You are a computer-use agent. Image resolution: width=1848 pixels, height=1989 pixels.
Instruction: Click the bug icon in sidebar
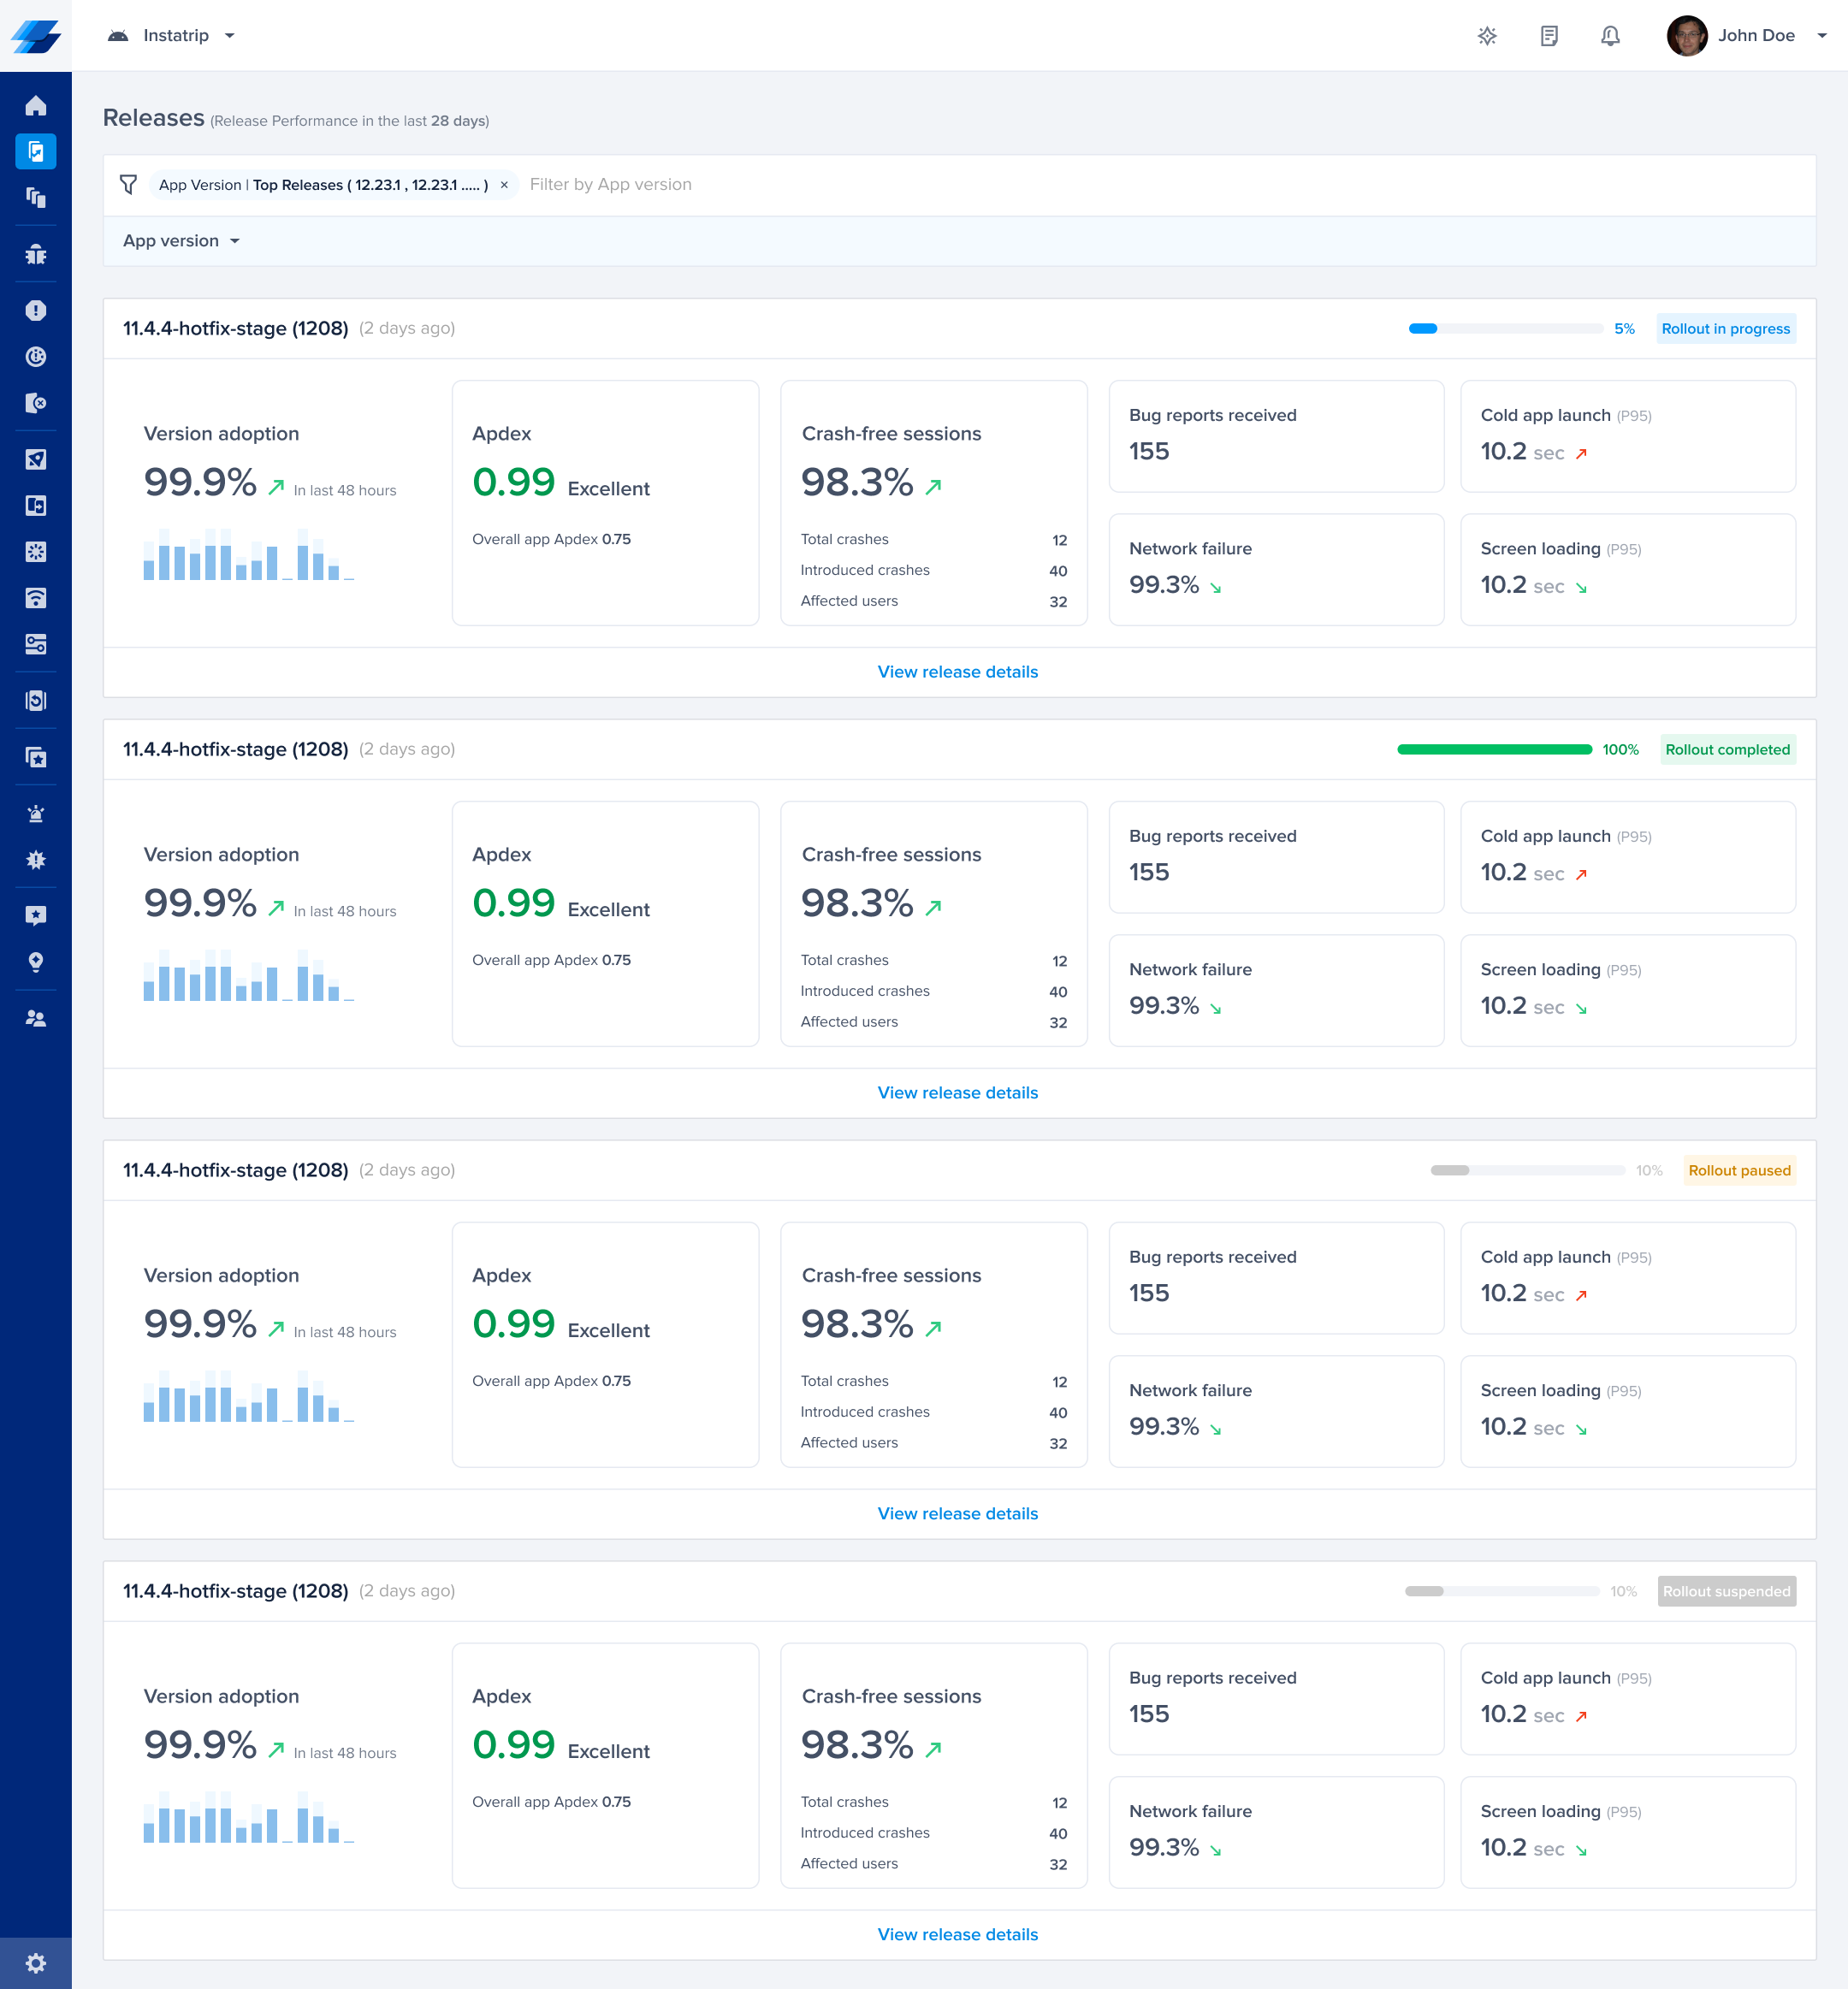[x=36, y=254]
